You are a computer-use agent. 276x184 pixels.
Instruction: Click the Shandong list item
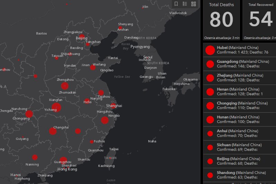coord(239,175)
